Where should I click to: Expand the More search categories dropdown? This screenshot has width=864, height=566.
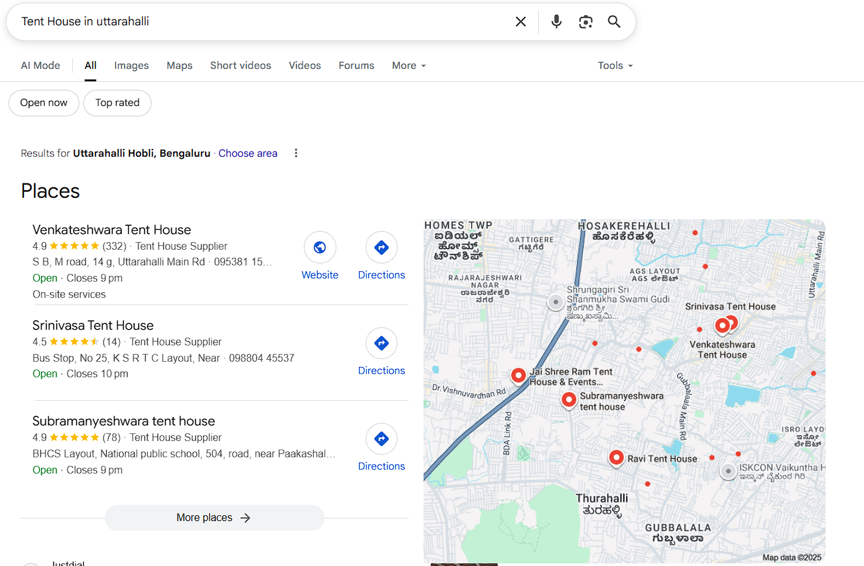pos(409,66)
